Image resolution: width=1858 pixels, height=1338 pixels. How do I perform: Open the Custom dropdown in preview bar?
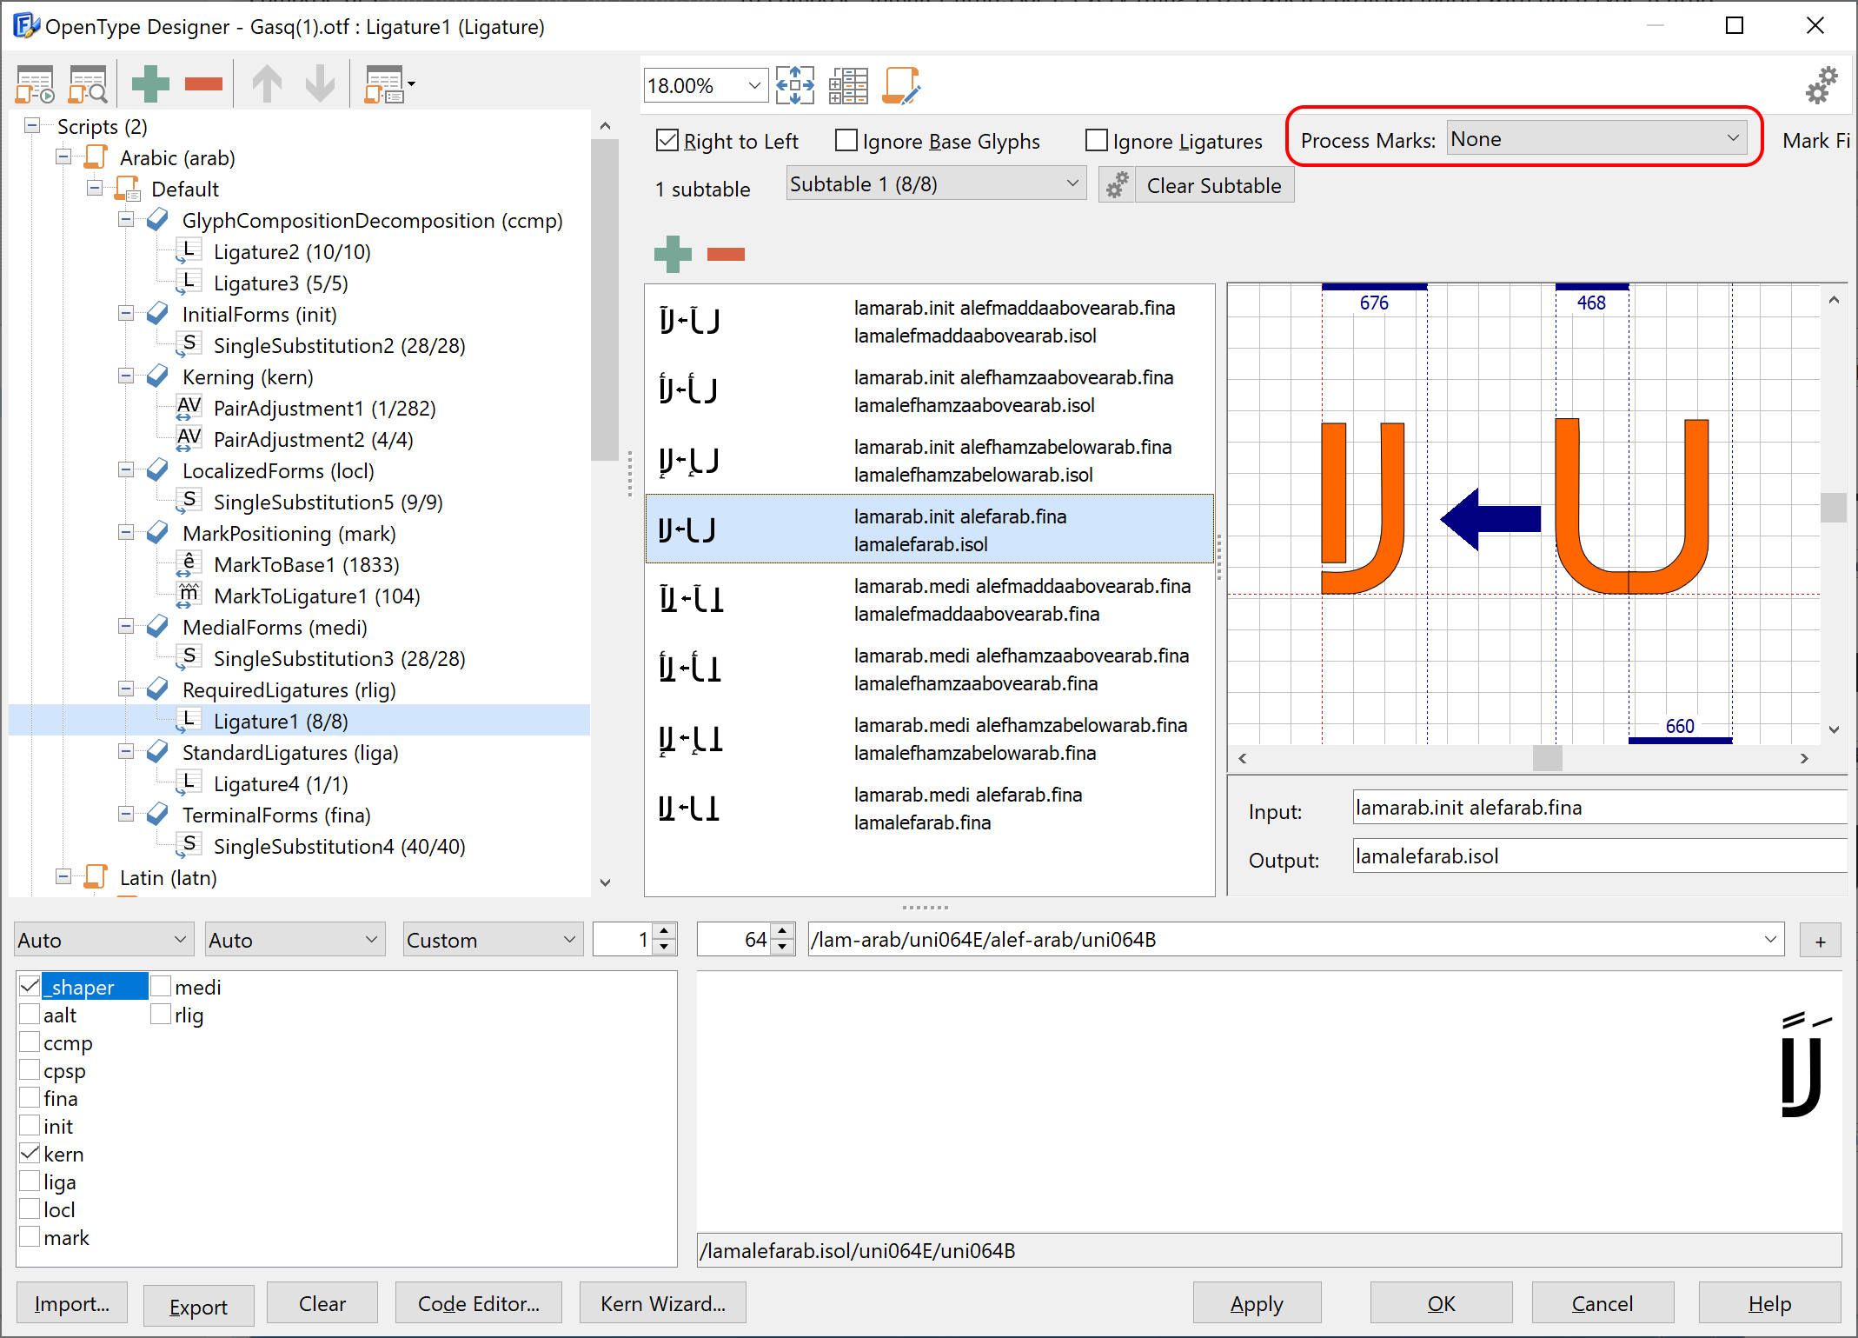click(x=493, y=940)
